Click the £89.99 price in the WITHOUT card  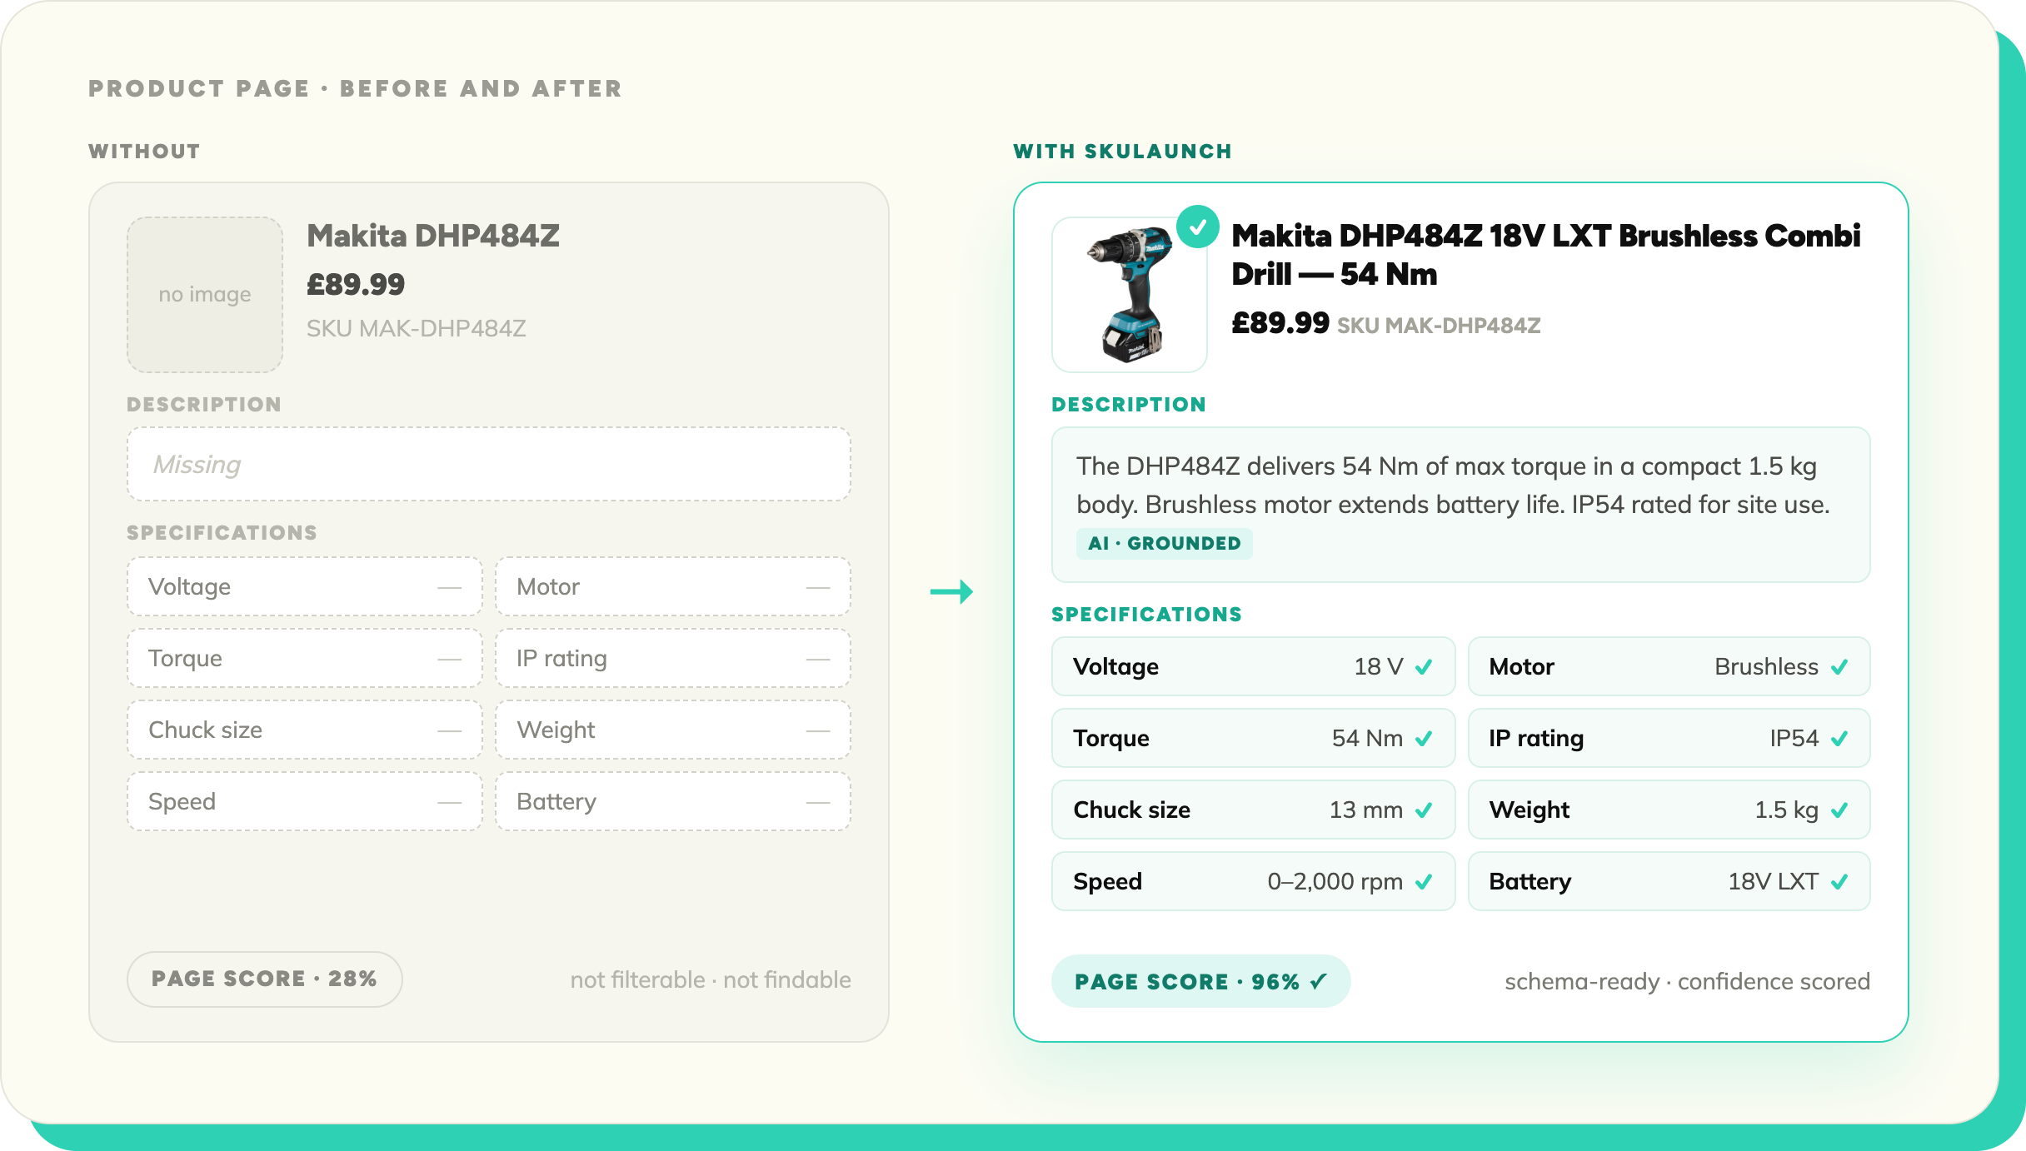coord(356,285)
